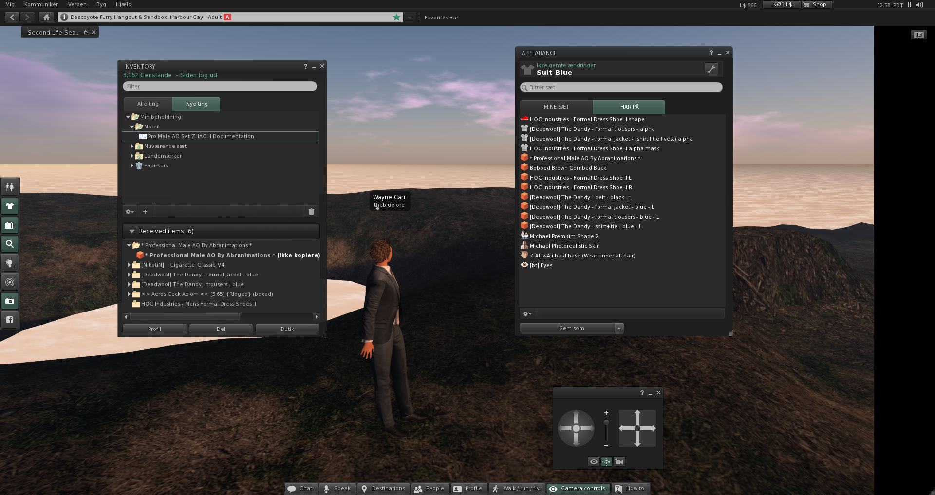
Task: Click the camera pan square pad
Action: (637, 428)
